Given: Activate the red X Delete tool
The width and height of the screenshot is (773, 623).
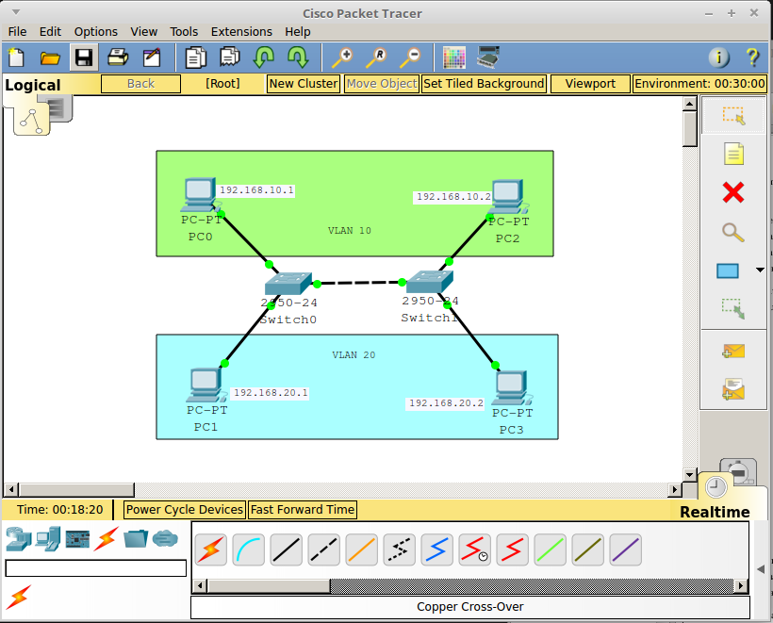Looking at the screenshot, I should coord(732,192).
